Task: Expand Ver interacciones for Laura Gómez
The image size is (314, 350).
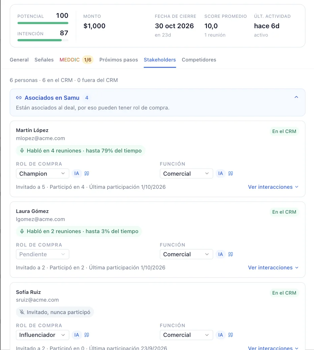Action: pyautogui.click(x=273, y=267)
